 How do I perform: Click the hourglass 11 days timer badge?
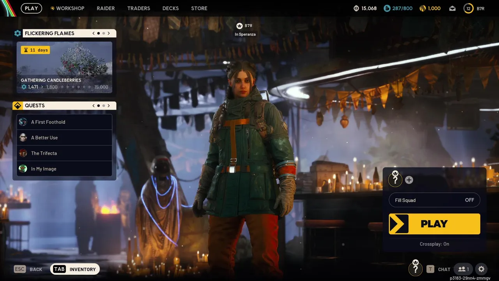[x=35, y=50]
